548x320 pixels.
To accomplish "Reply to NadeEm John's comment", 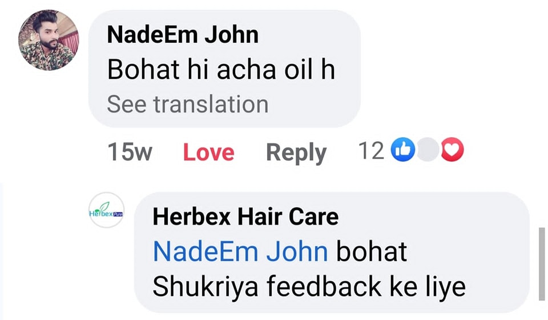I will pos(296,153).
